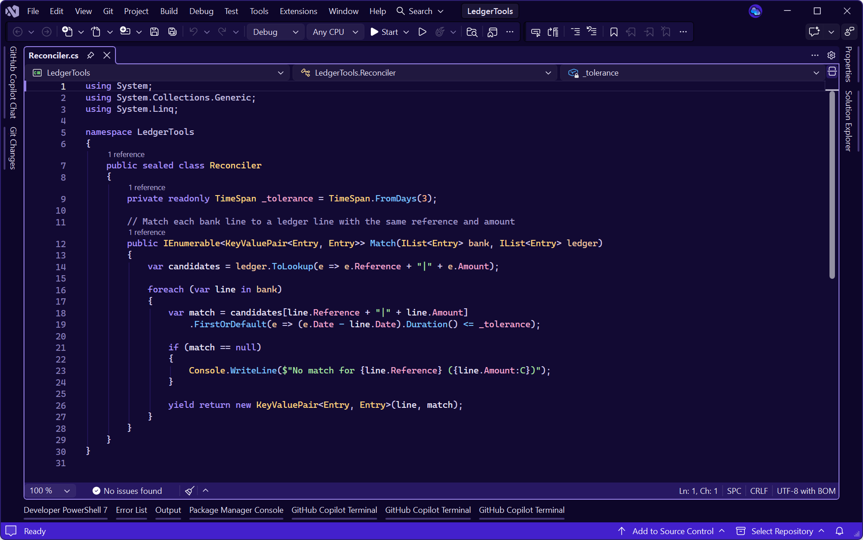The width and height of the screenshot is (863, 540).
Task: Close the Reconciler.cs tab
Action: 107,55
